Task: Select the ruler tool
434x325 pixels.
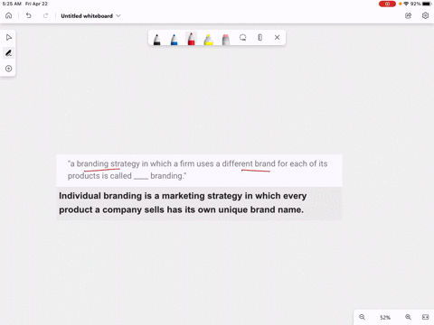Action: tap(260, 38)
